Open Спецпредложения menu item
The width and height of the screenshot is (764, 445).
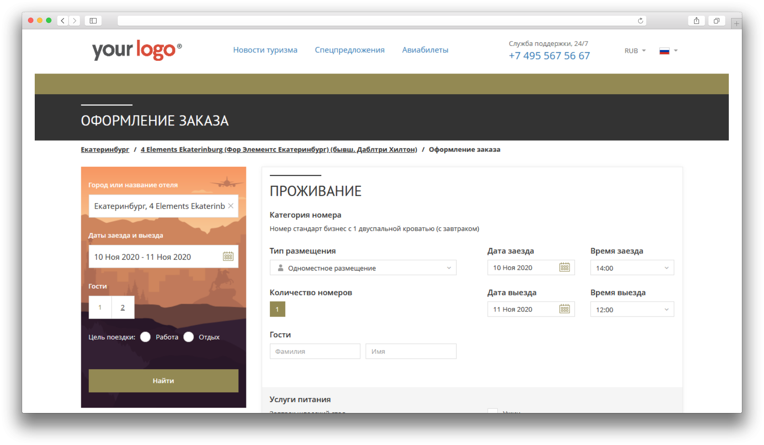(x=350, y=50)
